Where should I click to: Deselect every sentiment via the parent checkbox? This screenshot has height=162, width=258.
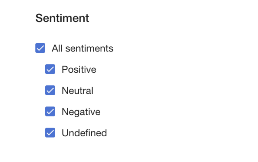[40, 48]
